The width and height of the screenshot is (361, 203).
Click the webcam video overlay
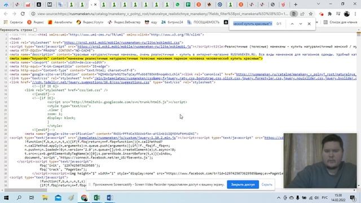pos(320,161)
